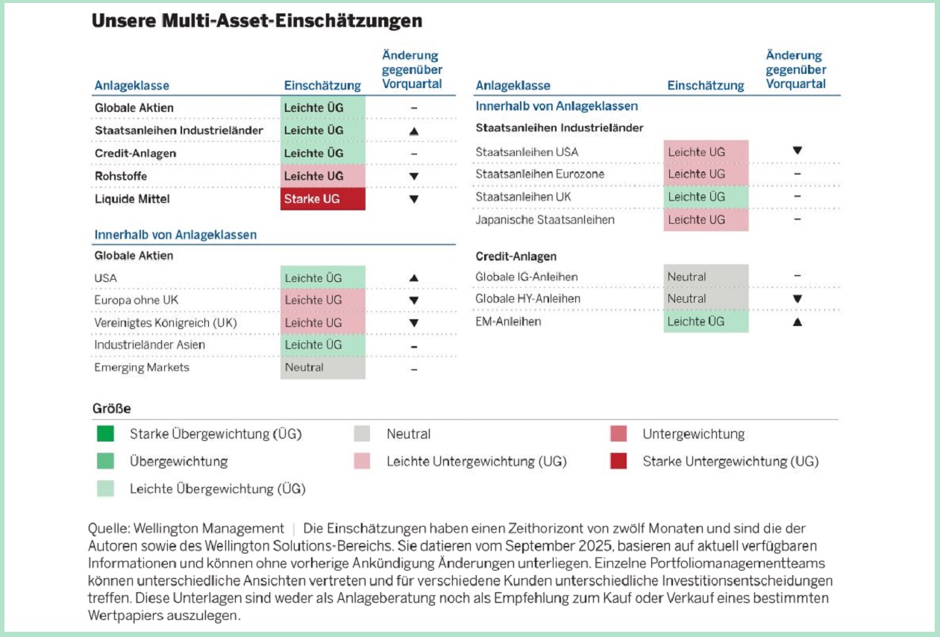This screenshot has width=940, height=637.
Task: Click the Quelle: Wellington Management source text
Action: 186,528
